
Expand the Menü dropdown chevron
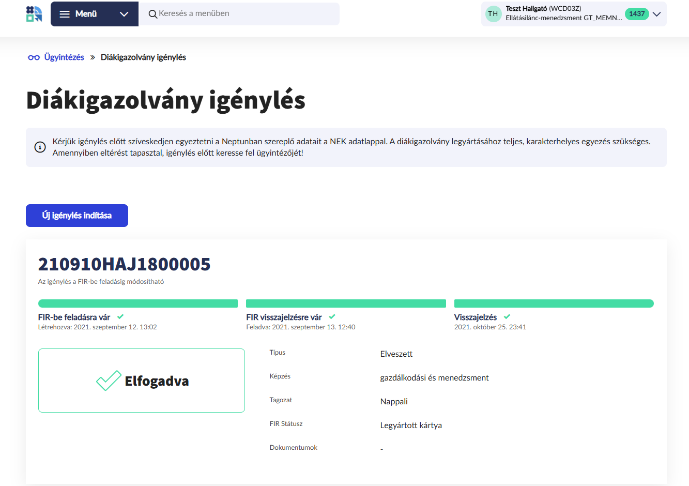point(124,14)
